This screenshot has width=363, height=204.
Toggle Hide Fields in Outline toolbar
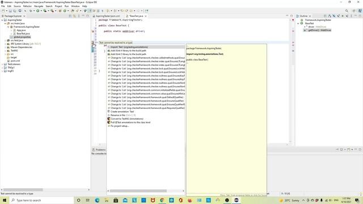334,16
